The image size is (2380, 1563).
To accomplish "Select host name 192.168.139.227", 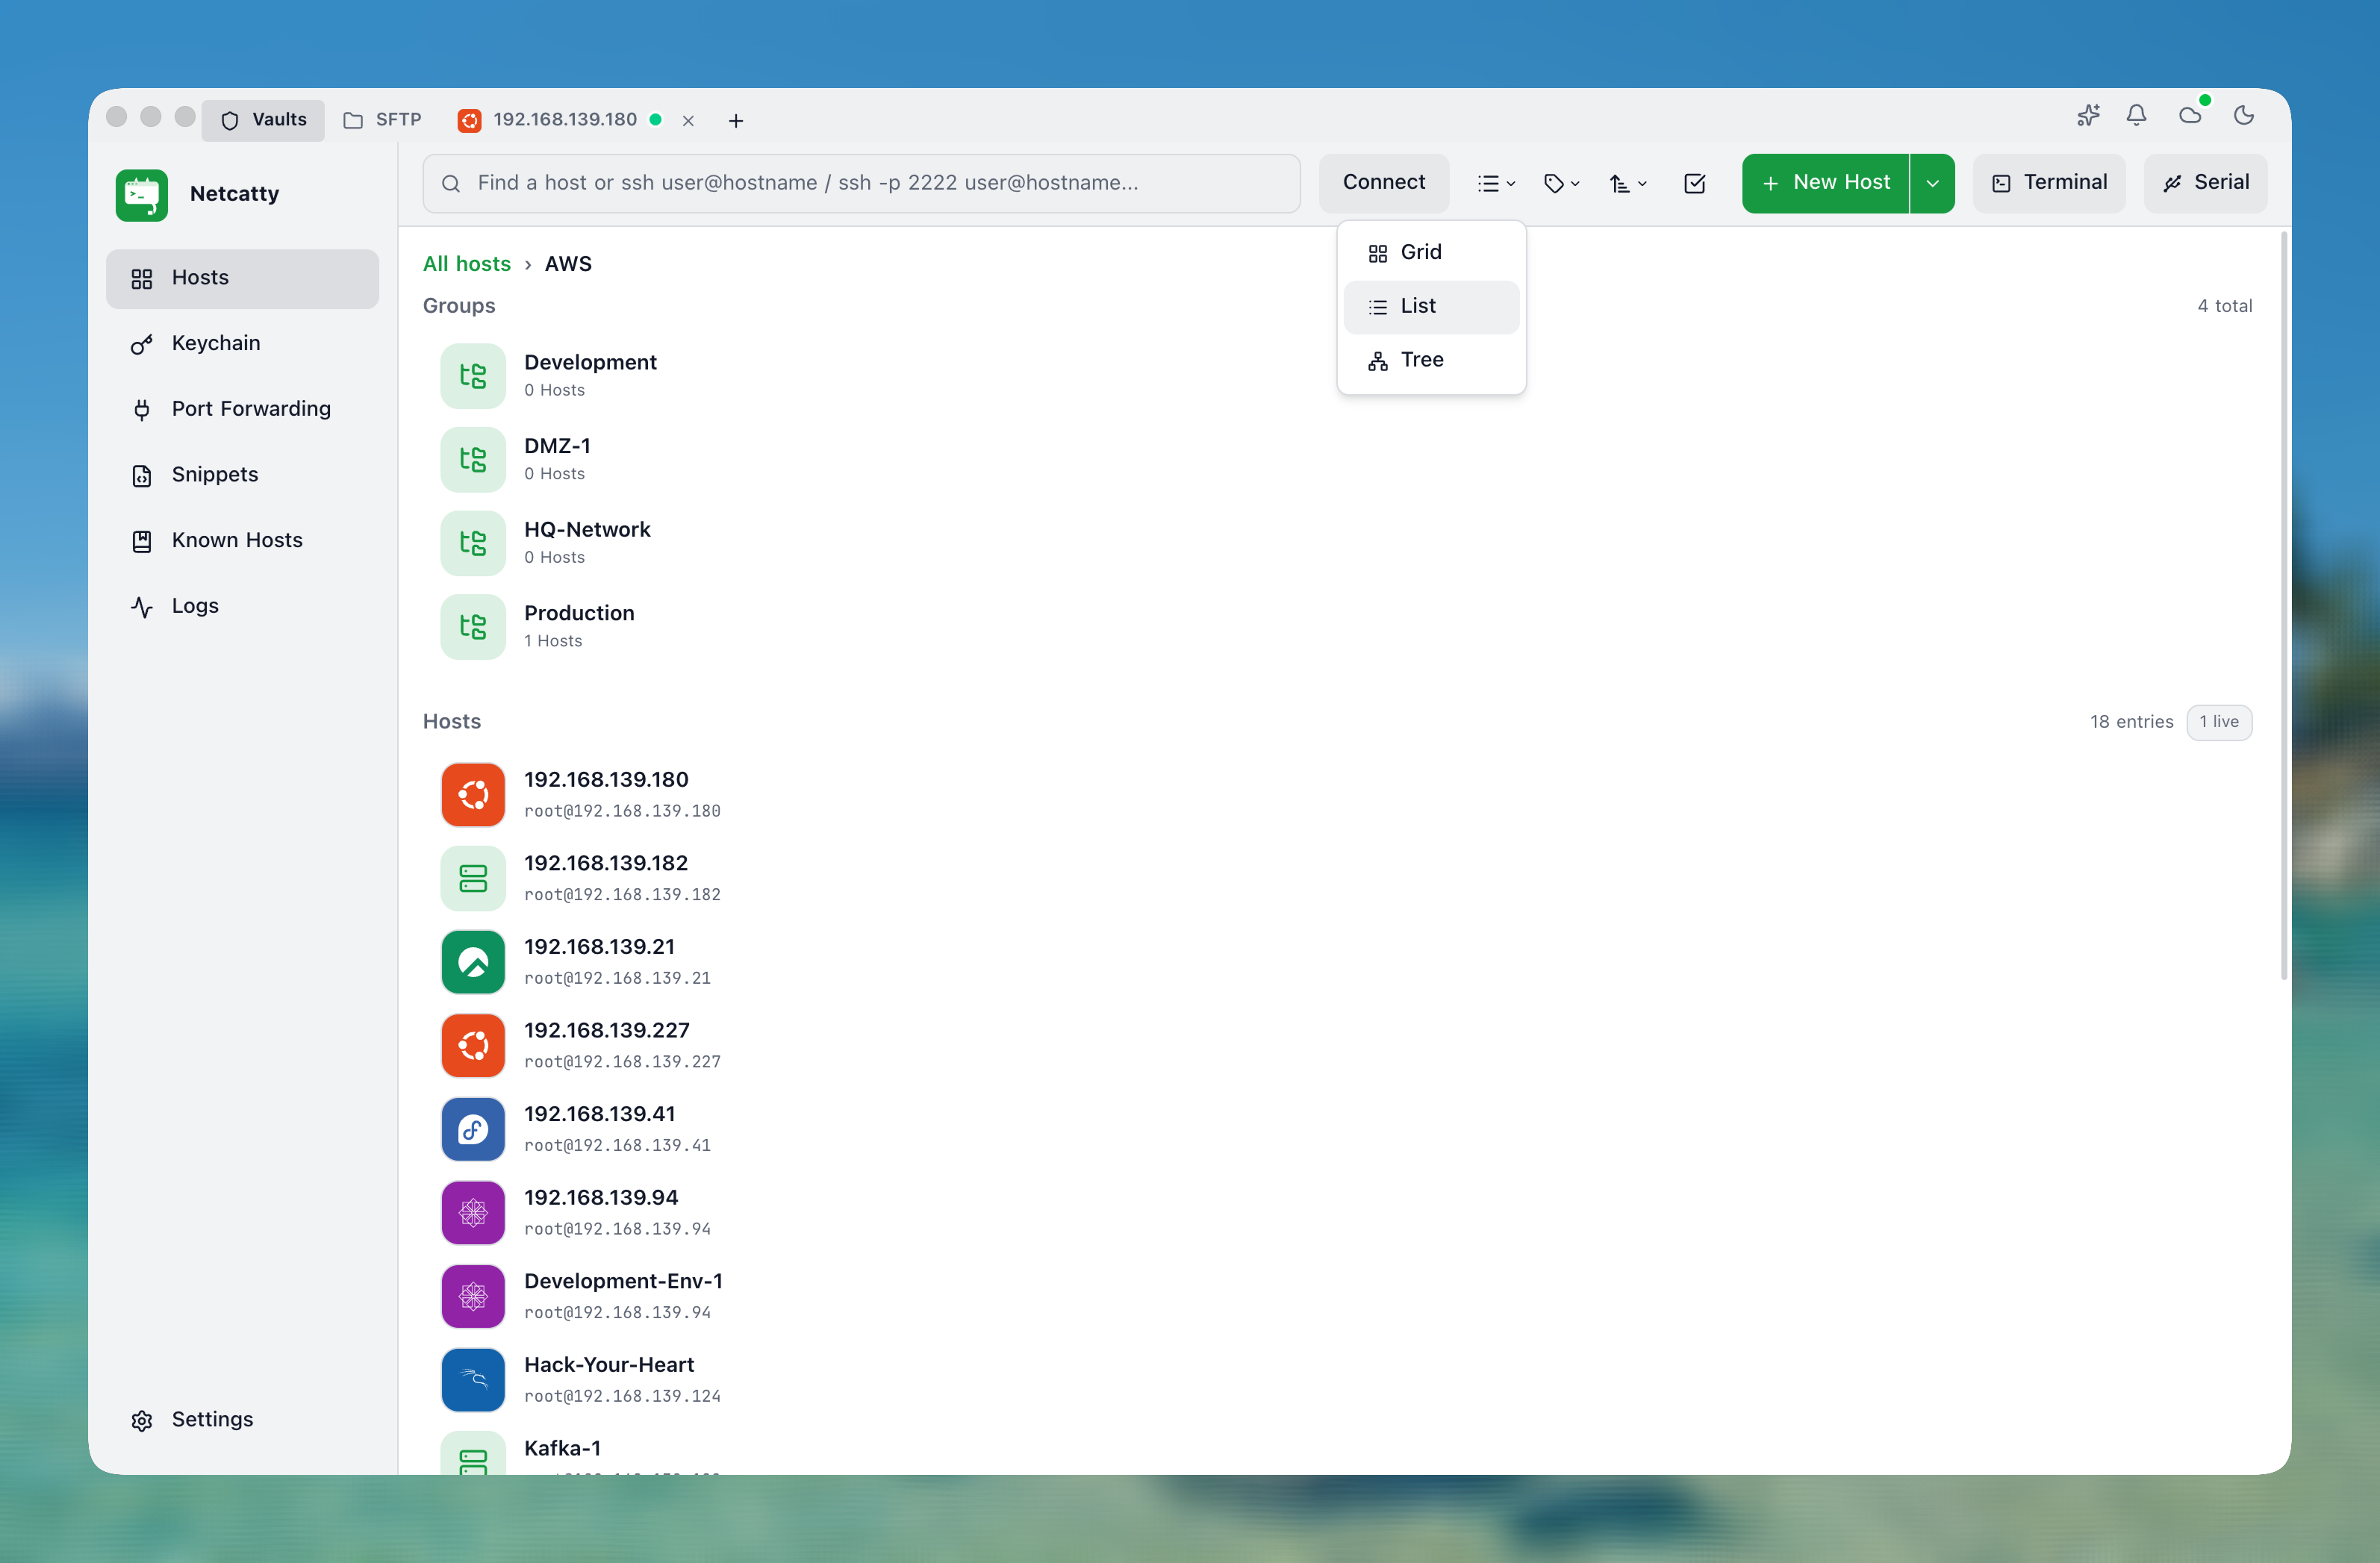I will coord(606,1031).
